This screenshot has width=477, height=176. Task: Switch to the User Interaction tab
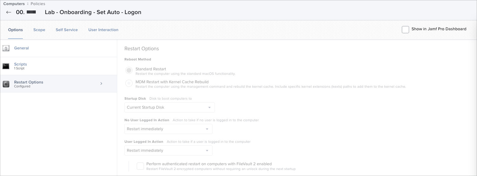(x=103, y=30)
